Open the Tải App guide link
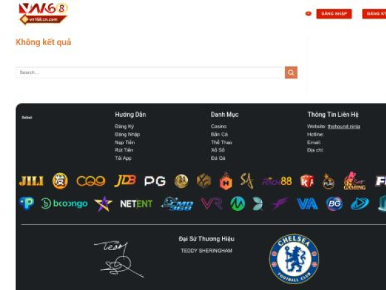The width and height of the screenshot is (386, 290). click(x=123, y=159)
